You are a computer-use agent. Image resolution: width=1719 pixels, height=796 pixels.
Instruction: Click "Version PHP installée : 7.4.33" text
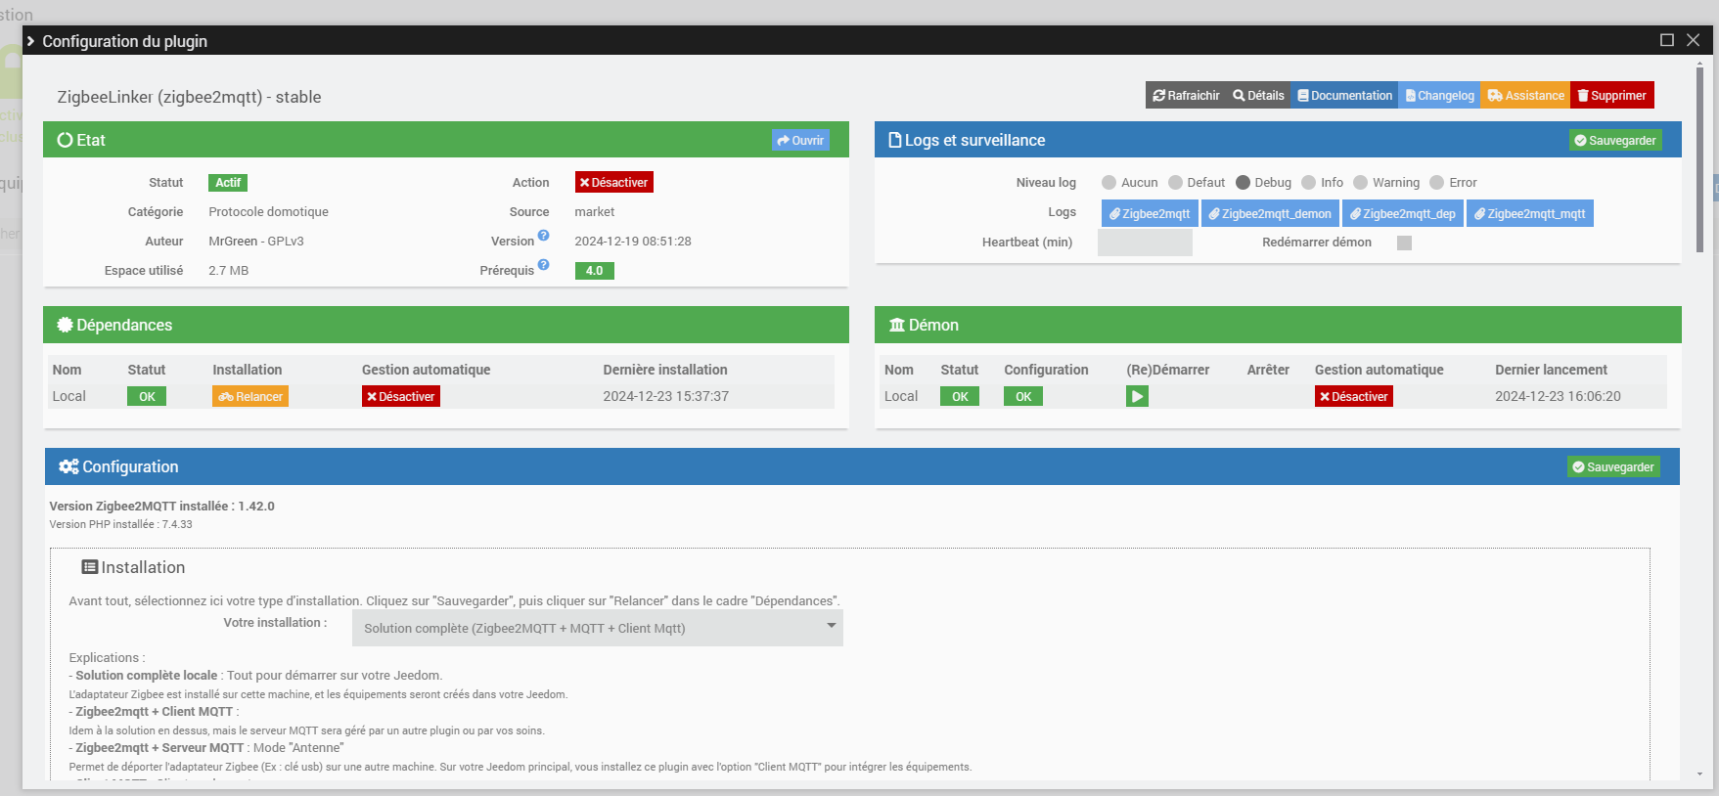tap(120, 524)
